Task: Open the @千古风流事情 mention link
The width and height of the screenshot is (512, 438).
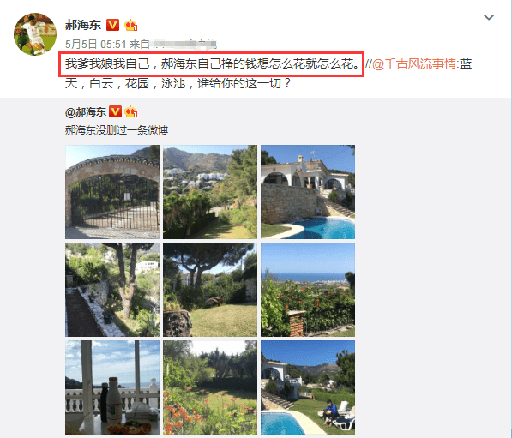Action: pyautogui.click(x=414, y=63)
